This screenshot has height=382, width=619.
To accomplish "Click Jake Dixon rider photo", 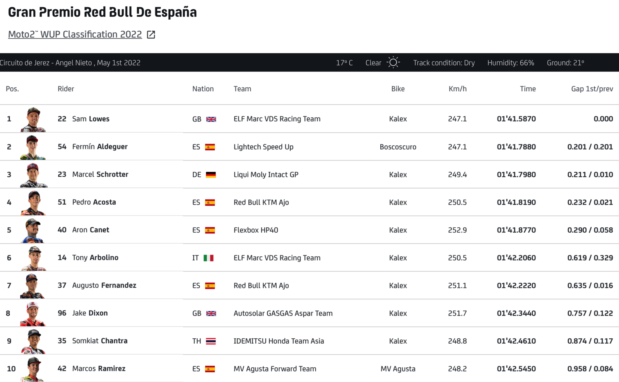I will point(33,314).
